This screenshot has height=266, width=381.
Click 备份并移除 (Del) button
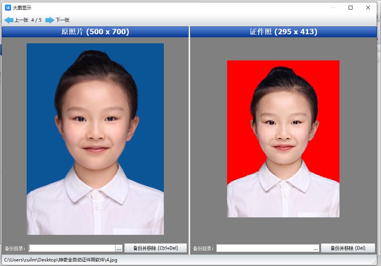click(x=348, y=248)
